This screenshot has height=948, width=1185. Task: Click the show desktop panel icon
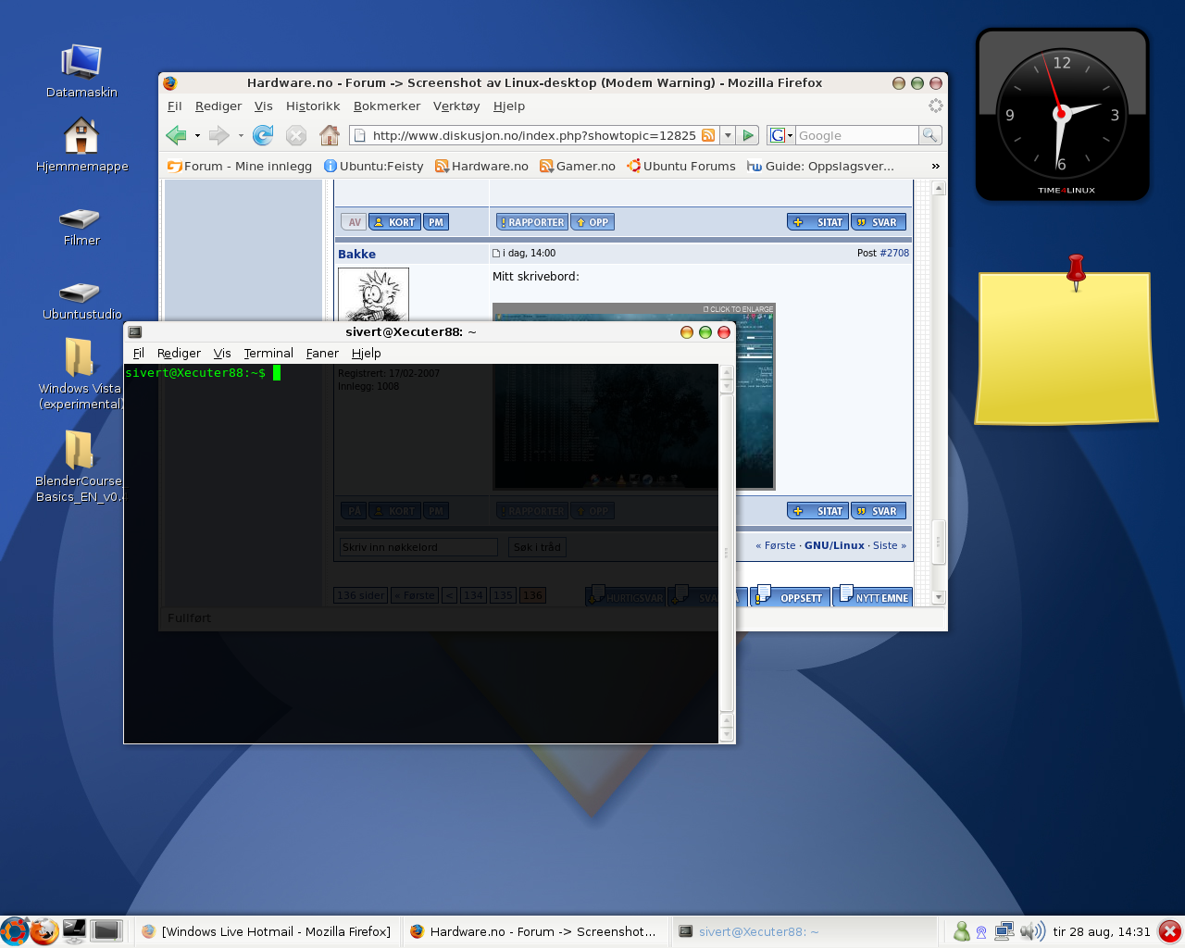click(106, 931)
